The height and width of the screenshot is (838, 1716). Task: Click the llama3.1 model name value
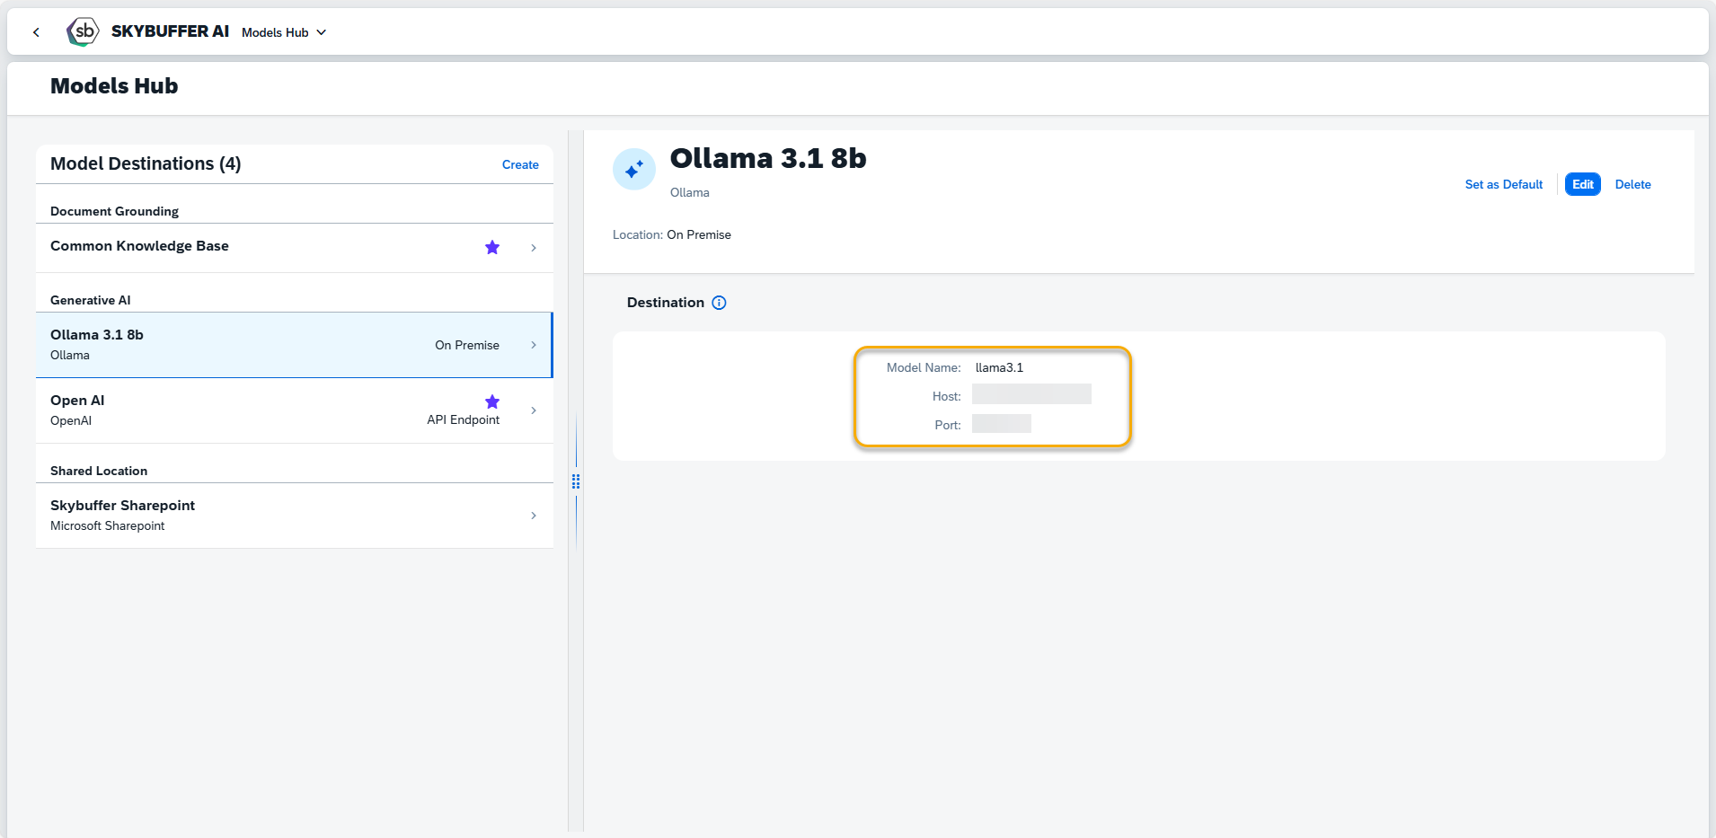point(999,367)
